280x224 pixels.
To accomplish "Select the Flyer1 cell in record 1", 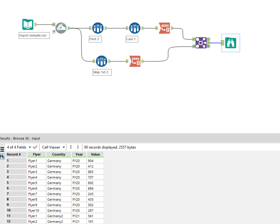I will [x=37, y=161].
